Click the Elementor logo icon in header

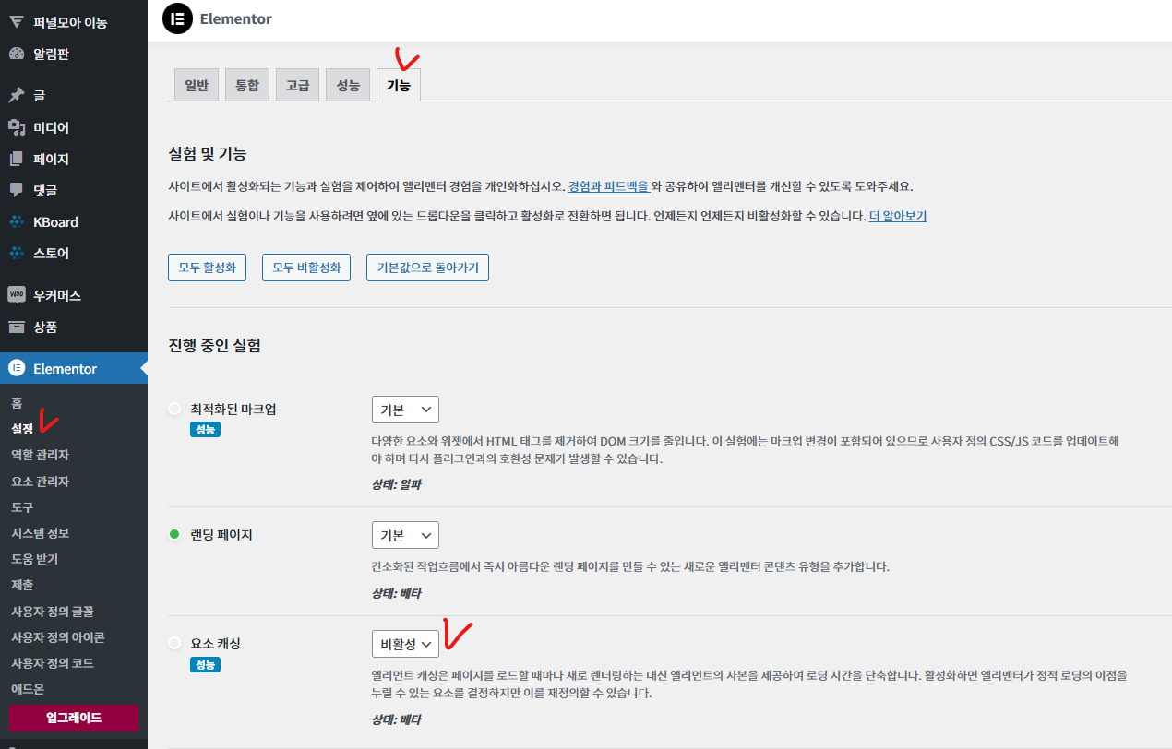pyautogui.click(x=177, y=18)
